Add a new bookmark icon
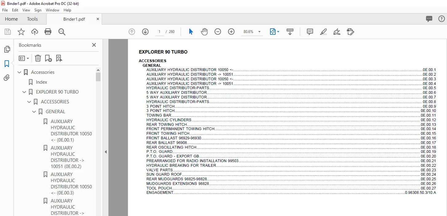The image size is (447, 216). pyautogui.click(x=48, y=58)
